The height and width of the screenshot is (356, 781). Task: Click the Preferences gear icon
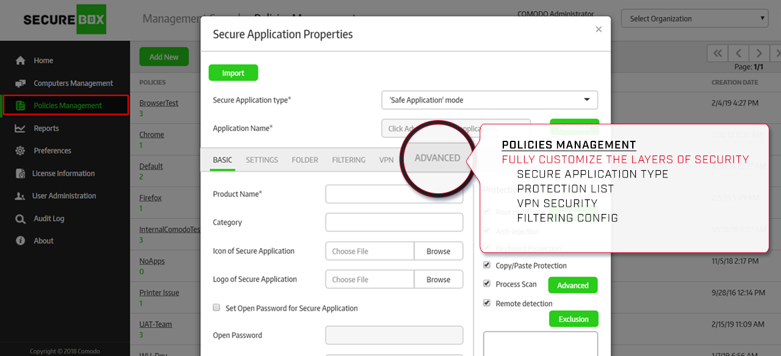(x=20, y=151)
